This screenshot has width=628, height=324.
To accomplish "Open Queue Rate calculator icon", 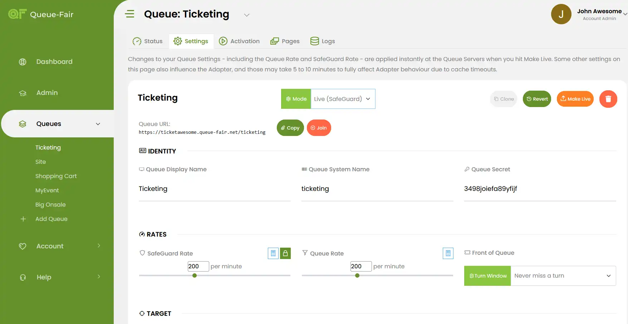I will pyautogui.click(x=448, y=253).
